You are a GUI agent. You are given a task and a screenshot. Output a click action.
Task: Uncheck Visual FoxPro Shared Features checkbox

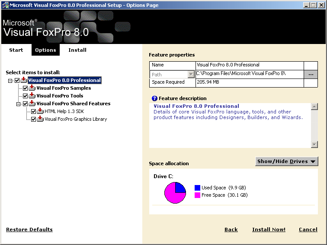25,104
